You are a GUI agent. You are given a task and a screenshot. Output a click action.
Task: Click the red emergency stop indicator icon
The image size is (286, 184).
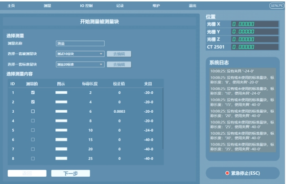[x=227, y=173]
